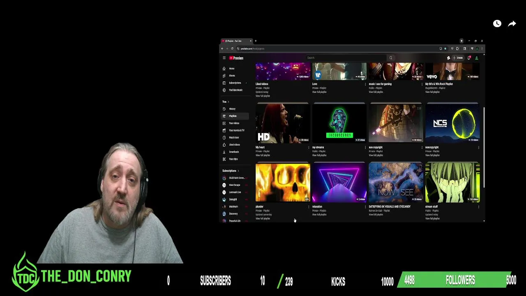
Task: Open Maximum subscription channel
Action: tap(235, 206)
